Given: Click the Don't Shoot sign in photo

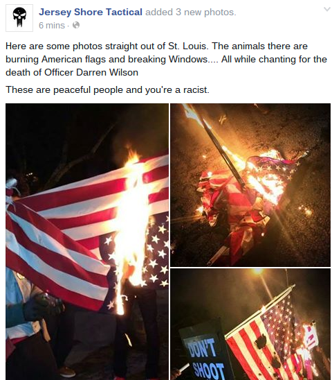Looking at the screenshot, I should coord(204,350).
